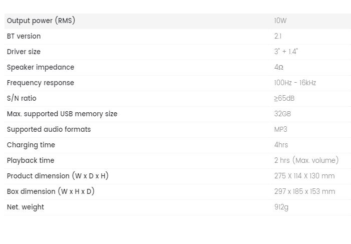Select the 2 hrs (Max. volume) value
The image size is (351, 244).
[306, 160]
